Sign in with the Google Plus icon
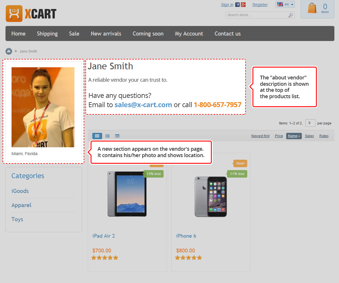Screen dimensions: 339x283 point(243,5)
